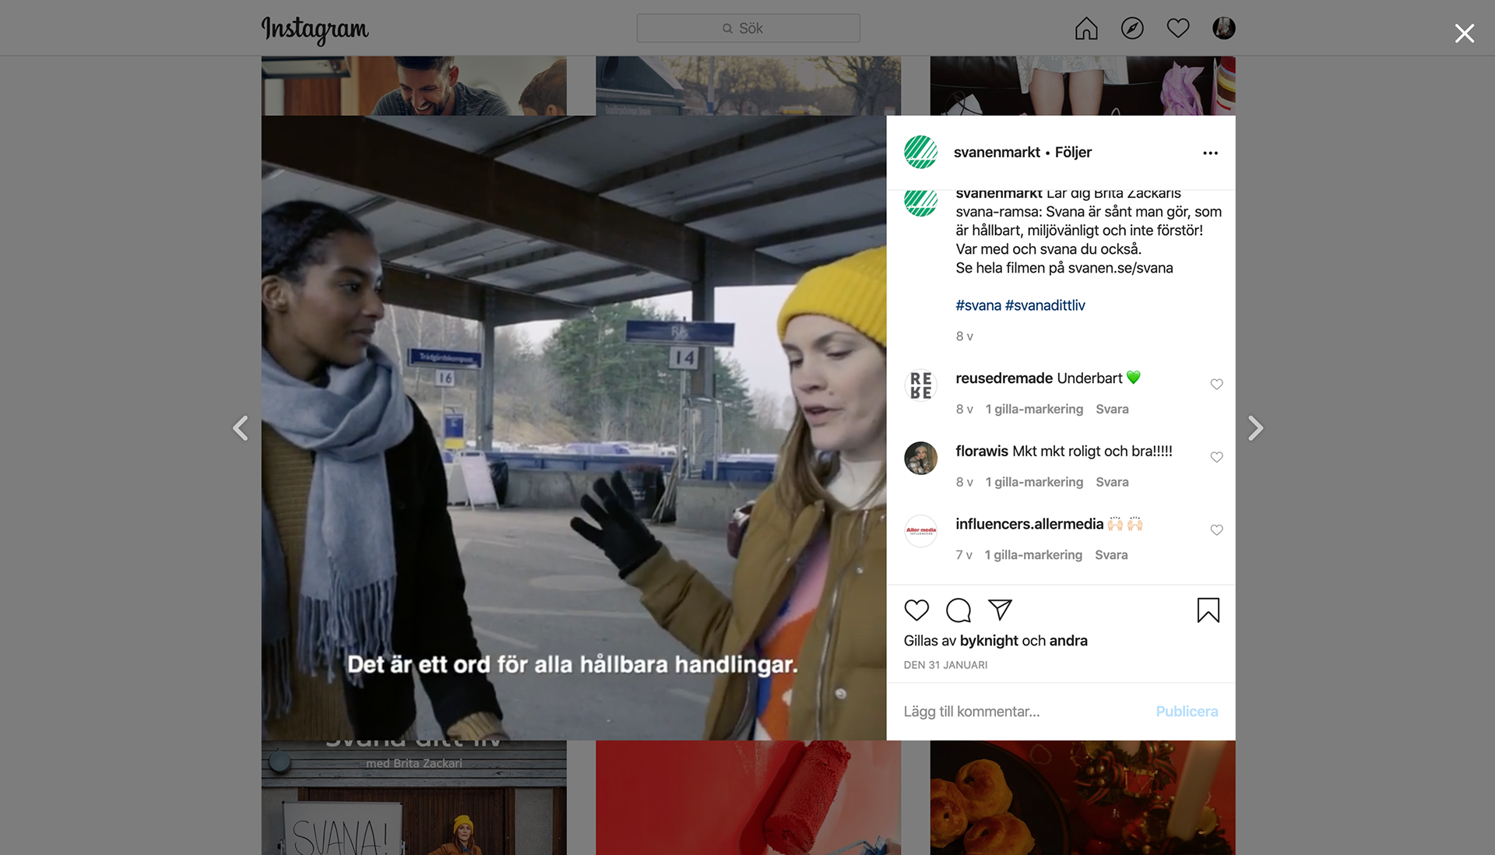Open your profile avatar in header
The image size is (1495, 855).
coord(1224,28)
